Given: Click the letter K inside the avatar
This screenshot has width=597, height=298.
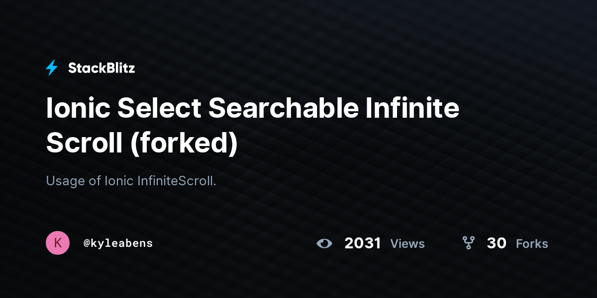Looking at the screenshot, I should point(58,243).
